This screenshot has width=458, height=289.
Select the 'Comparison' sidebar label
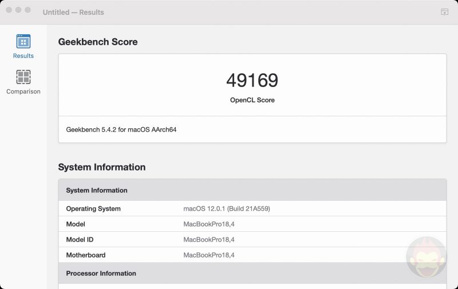click(x=23, y=92)
